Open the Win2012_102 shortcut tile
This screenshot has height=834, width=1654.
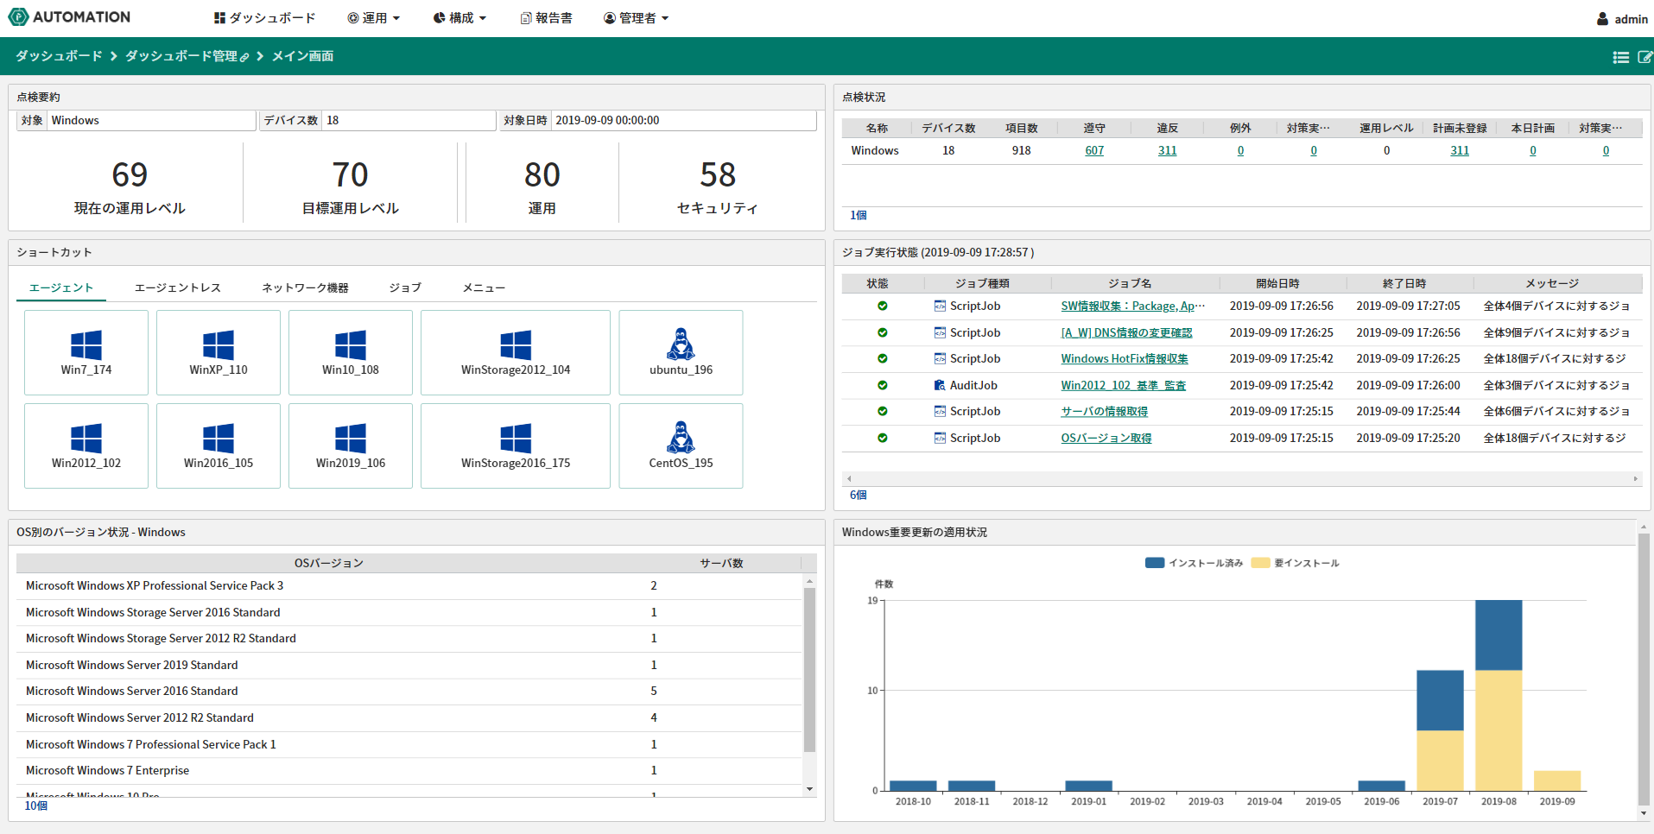(86, 445)
